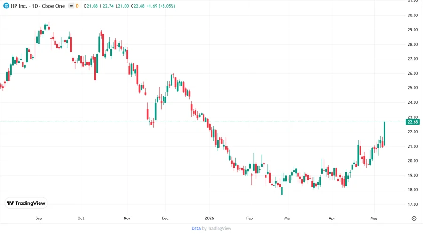Viewport: 423px width, 234px height.
Task: Click the 30.00 price scale label
Action: (x=413, y=16)
